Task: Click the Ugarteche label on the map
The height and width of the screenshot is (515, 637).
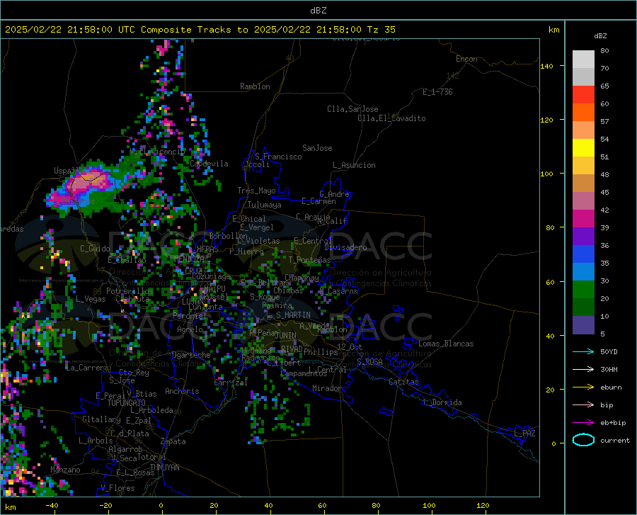Action: click(191, 355)
